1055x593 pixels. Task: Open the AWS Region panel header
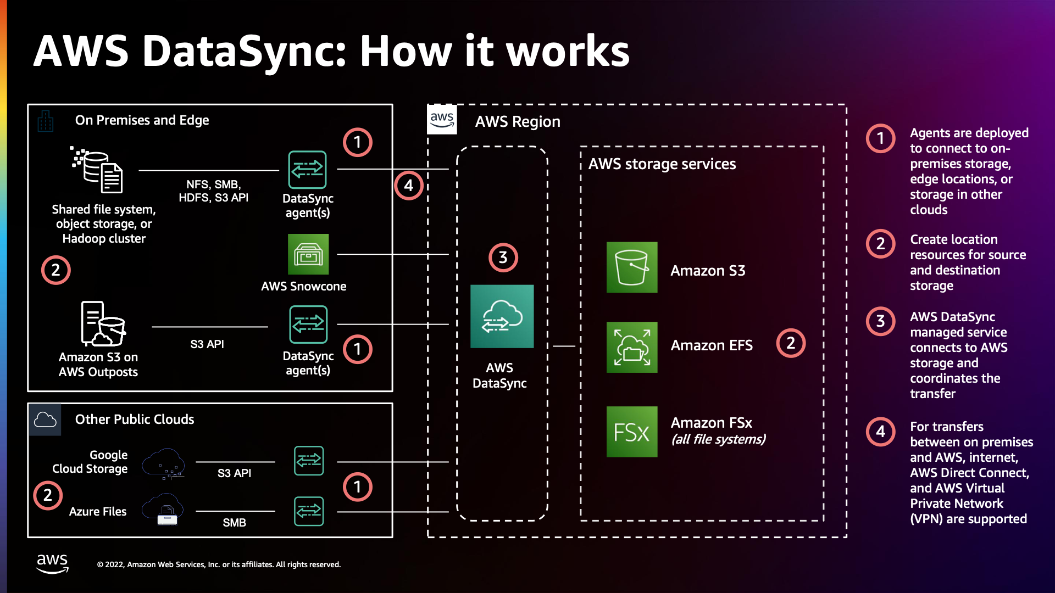click(x=518, y=121)
